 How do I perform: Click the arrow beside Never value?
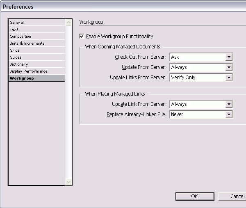(x=229, y=114)
